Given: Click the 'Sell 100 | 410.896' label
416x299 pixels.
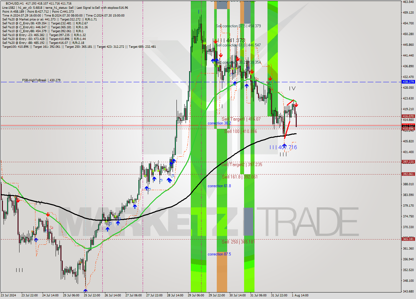Looking at the screenshot, I should 241,131.
